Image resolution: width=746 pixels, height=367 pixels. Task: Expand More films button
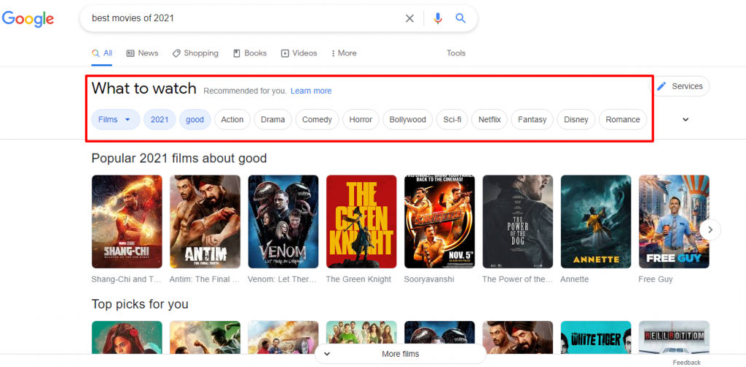[x=401, y=354]
